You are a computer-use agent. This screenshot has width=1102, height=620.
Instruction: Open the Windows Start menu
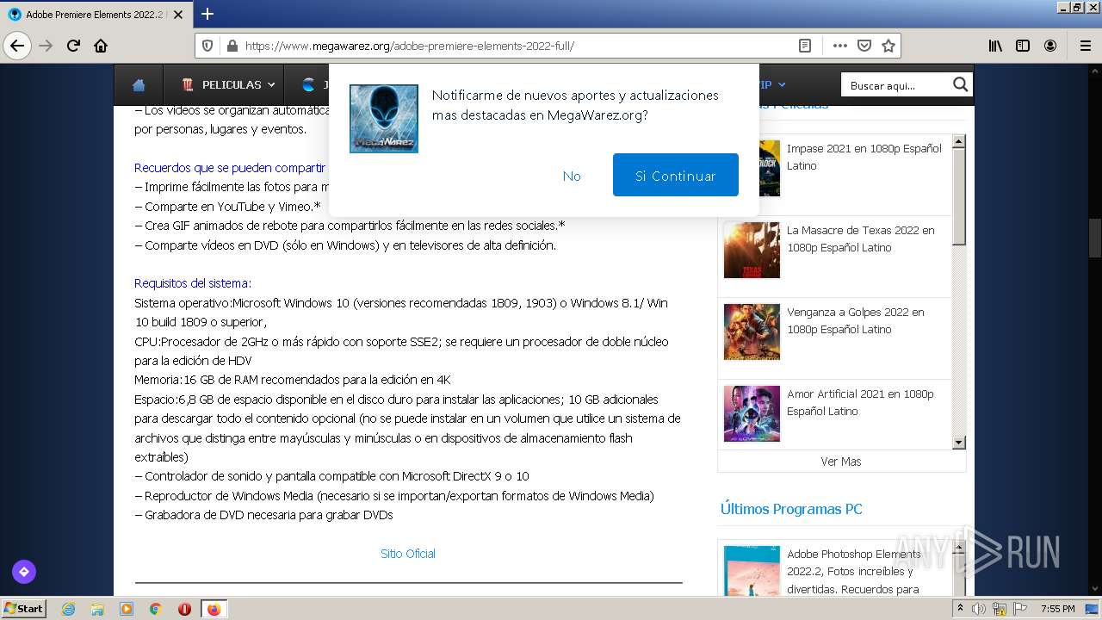click(x=24, y=609)
